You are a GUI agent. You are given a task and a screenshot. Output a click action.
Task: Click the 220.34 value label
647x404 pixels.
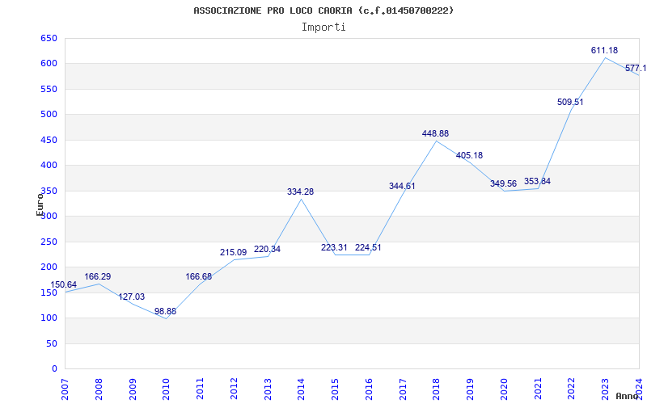point(267,249)
